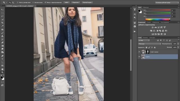Select the Horizontal Type tool
180x101 pixels.
[2, 59]
